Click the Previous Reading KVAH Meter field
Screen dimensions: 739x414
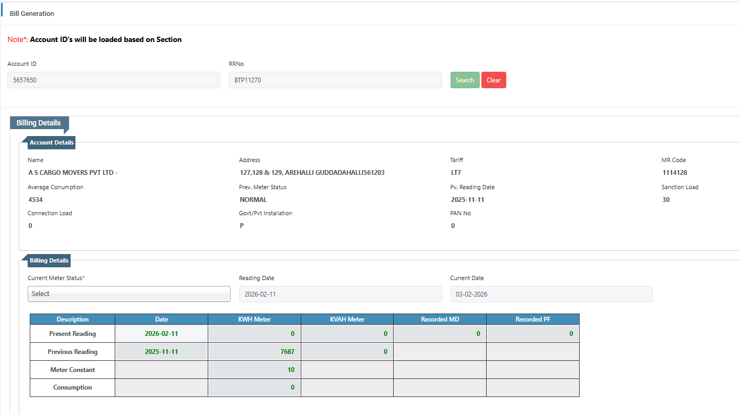347,352
